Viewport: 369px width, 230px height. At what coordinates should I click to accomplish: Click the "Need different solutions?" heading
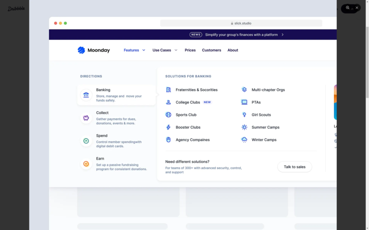pos(187,161)
